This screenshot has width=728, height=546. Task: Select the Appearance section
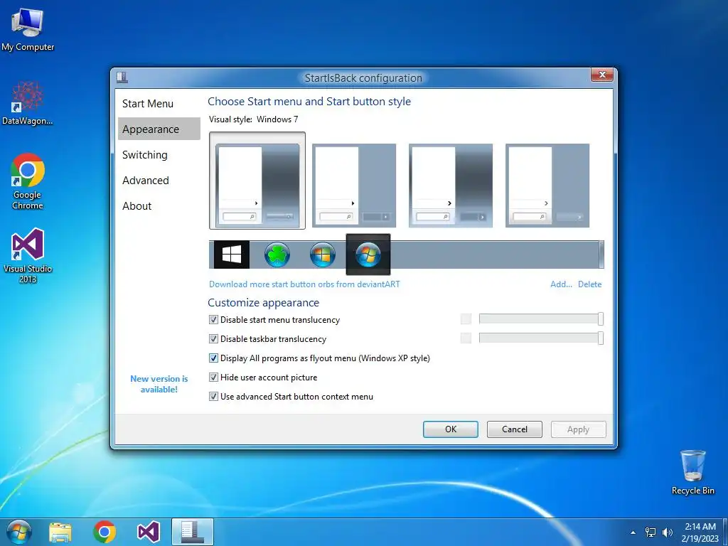click(159, 129)
